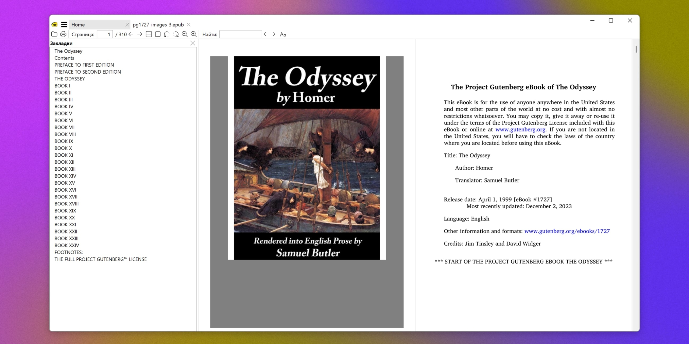689x344 pixels.
Task: Go to BOOK XVIII bookmark
Action: pyautogui.click(x=66, y=204)
